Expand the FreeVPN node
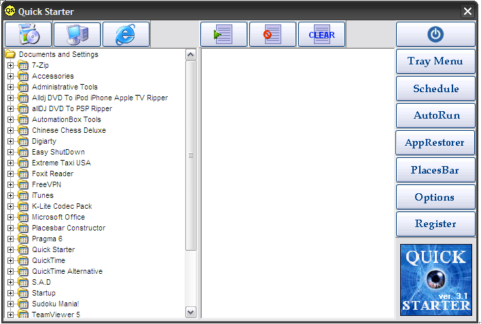Image resolution: width=481 pixels, height=324 pixels. [x=10, y=184]
